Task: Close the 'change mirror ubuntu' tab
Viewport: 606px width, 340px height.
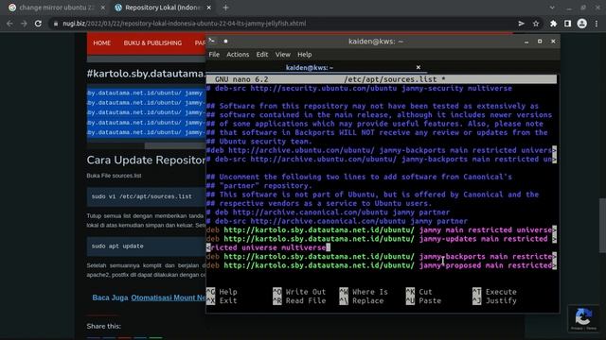Action: click(102, 8)
